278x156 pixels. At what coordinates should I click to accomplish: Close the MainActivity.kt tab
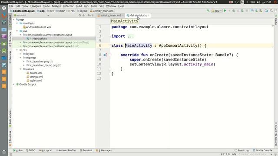click(149, 16)
